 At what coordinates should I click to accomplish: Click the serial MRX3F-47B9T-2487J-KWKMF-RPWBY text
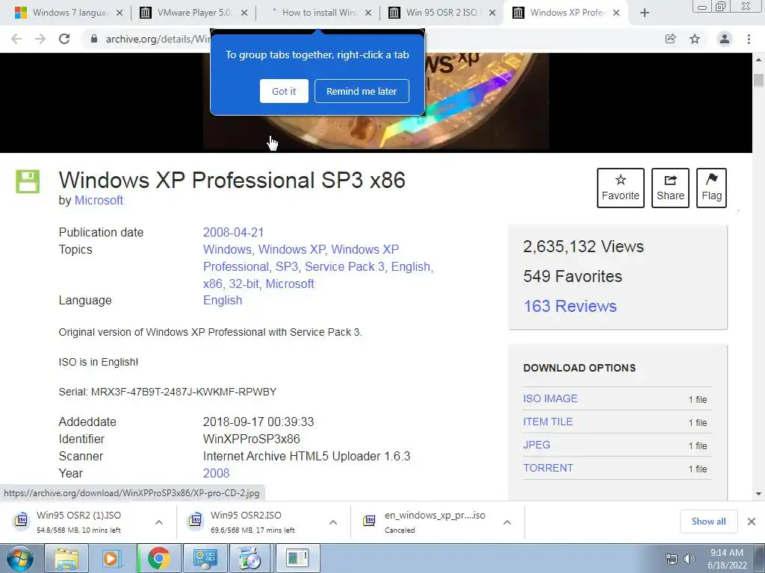pyautogui.click(x=184, y=392)
